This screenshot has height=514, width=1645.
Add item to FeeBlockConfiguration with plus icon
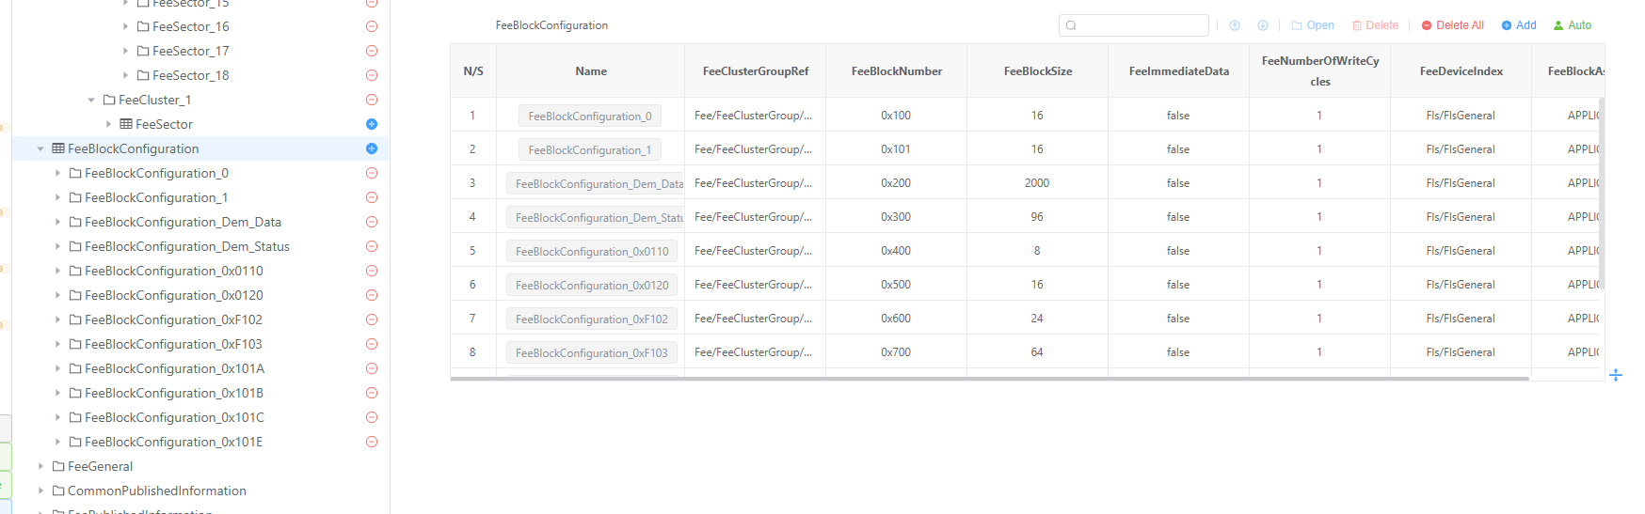372,148
